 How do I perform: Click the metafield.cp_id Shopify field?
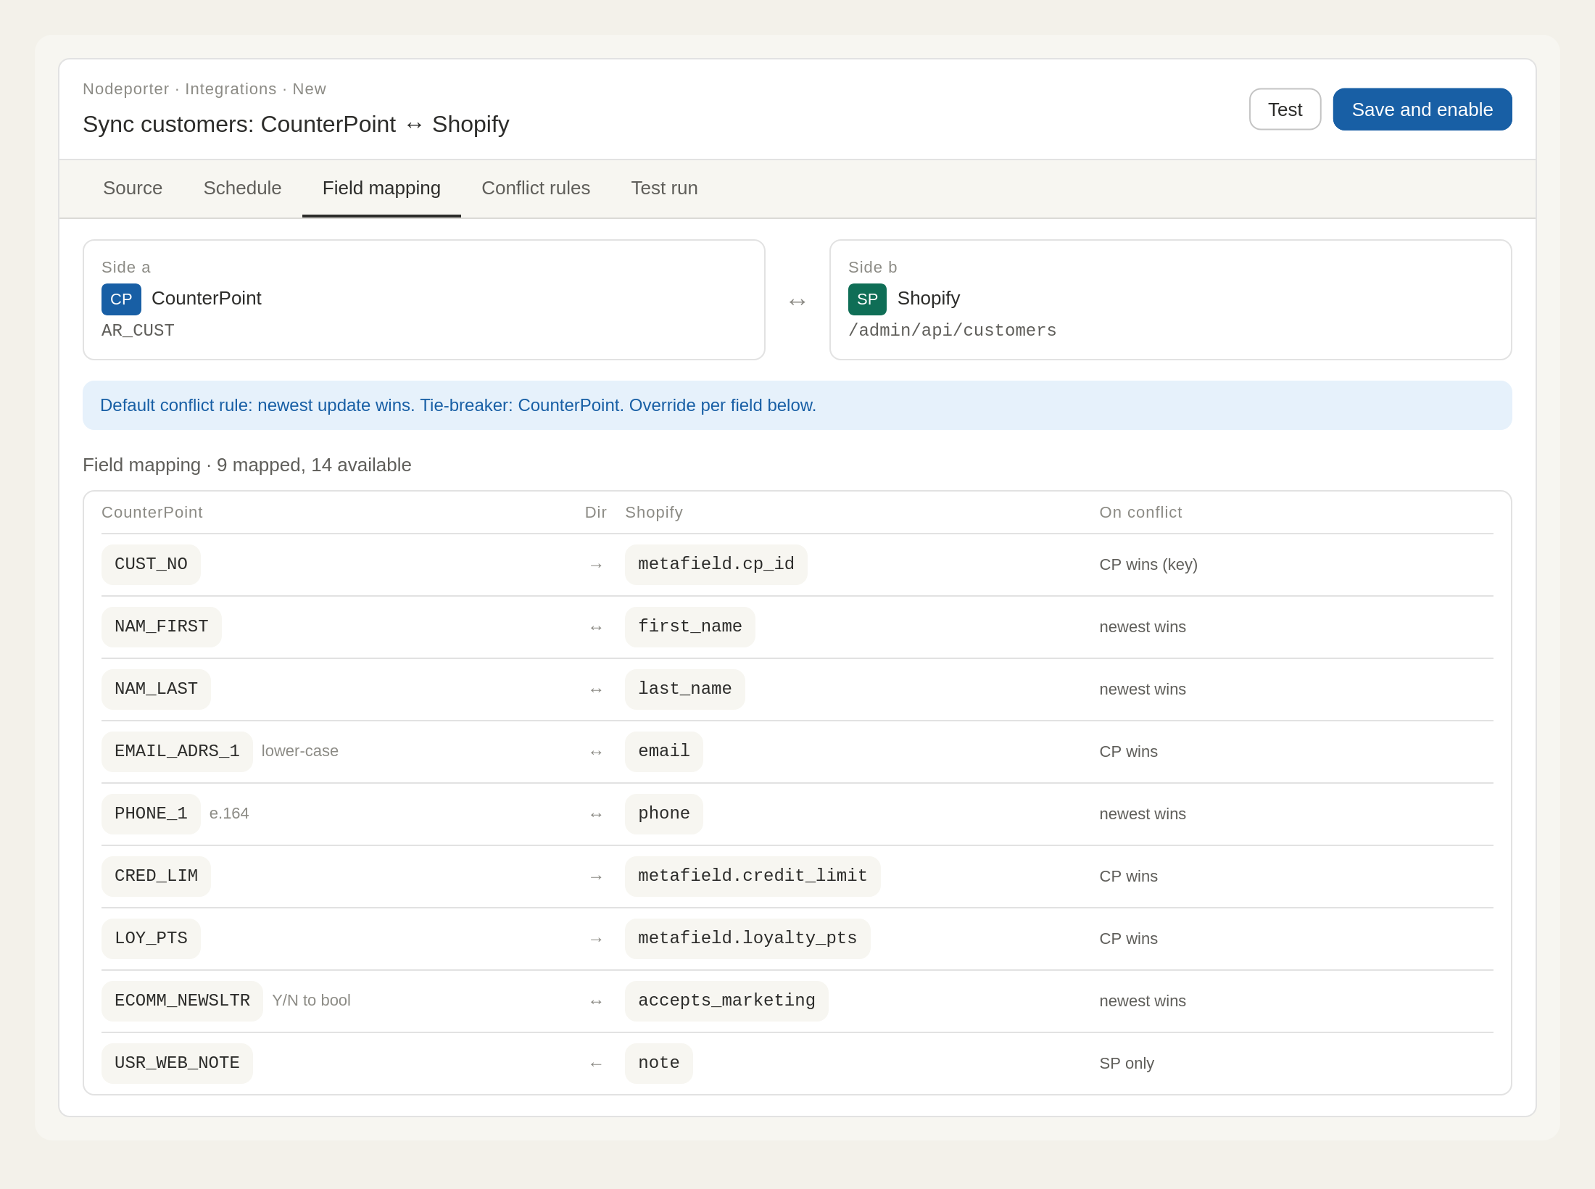[x=716, y=564]
